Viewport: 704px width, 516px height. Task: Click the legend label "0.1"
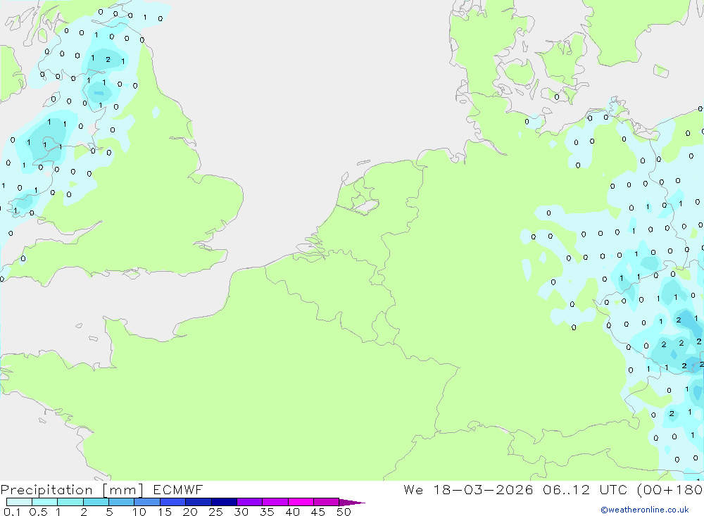pyautogui.click(x=12, y=512)
